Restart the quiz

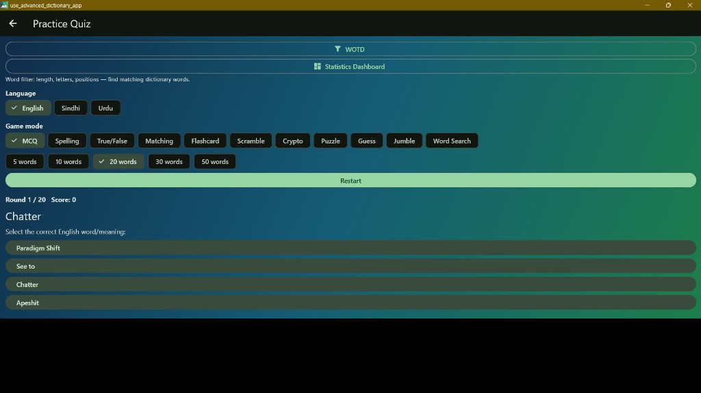click(350, 180)
